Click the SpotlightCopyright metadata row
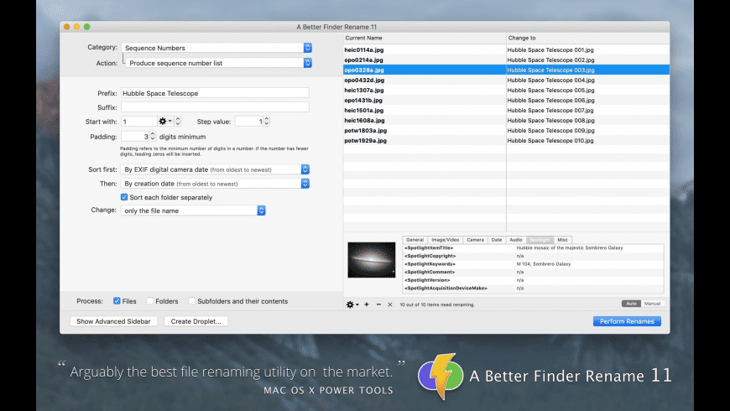The width and height of the screenshot is (730, 411). click(533, 256)
